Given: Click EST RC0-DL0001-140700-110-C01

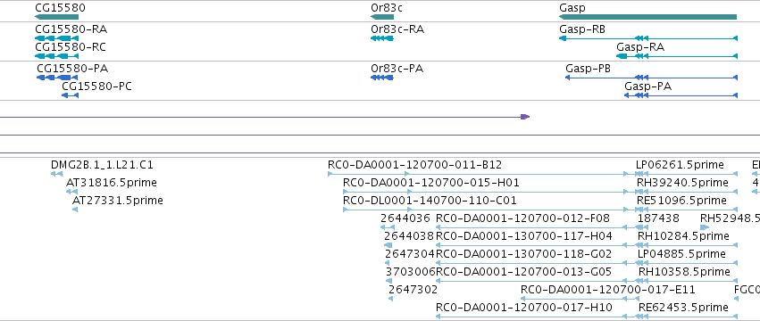Looking at the screenshot, I should (430, 201).
